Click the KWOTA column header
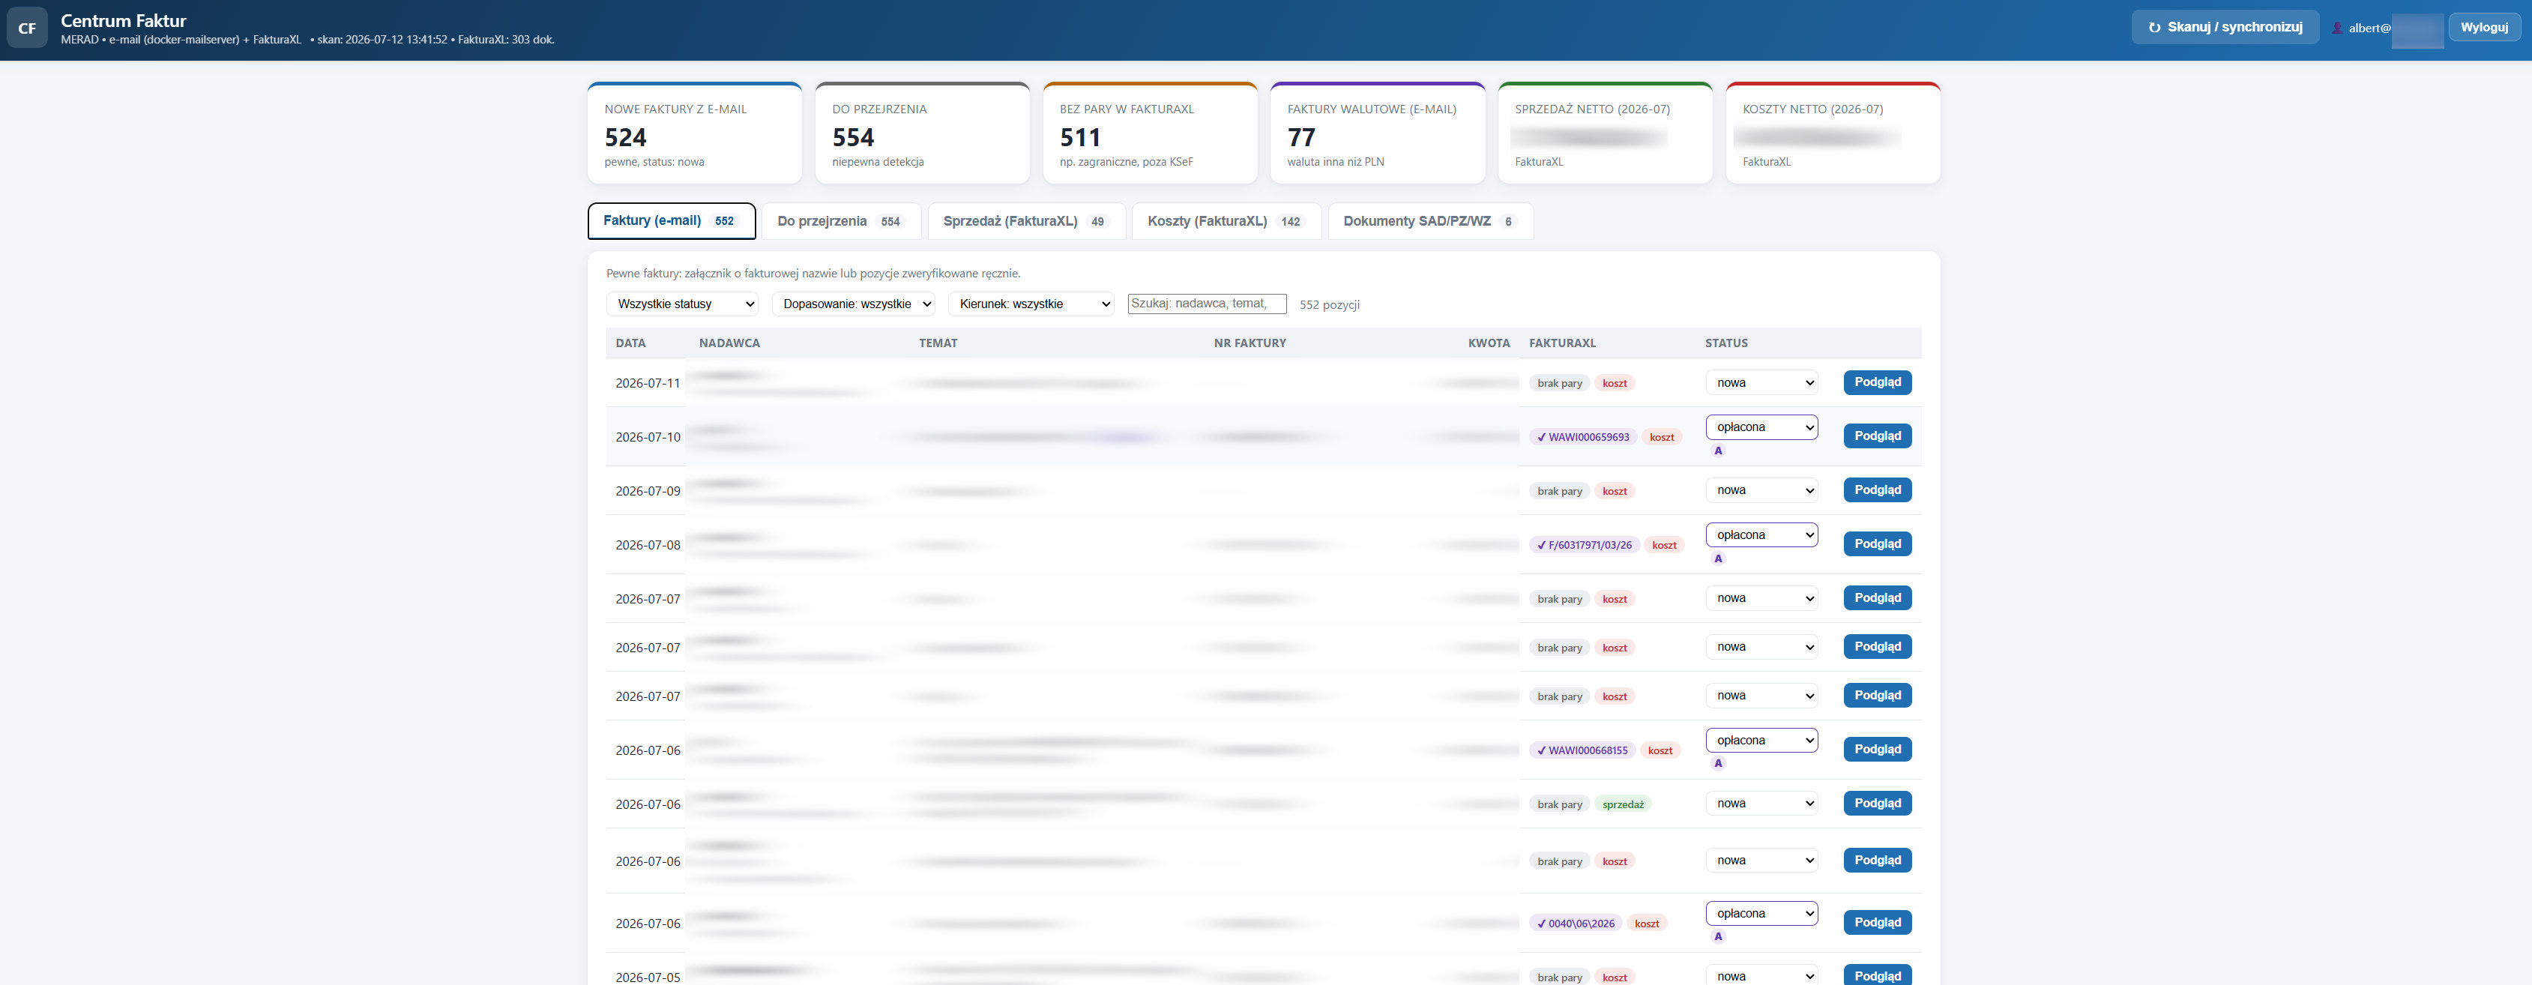This screenshot has width=2532, height=985. 1489,344
